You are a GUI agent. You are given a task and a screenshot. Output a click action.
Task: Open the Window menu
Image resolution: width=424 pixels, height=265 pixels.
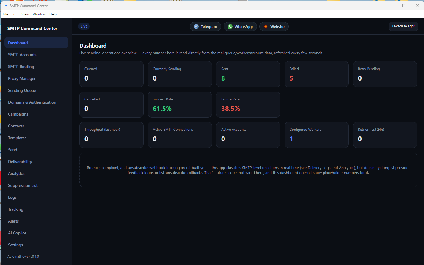click(x=39, y=14)
